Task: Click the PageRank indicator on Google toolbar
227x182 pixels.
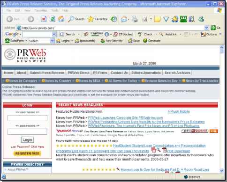Action: tap(97, 34)
